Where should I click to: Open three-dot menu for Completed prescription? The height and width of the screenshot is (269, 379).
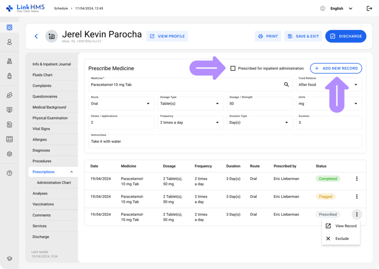pos(356,179)
